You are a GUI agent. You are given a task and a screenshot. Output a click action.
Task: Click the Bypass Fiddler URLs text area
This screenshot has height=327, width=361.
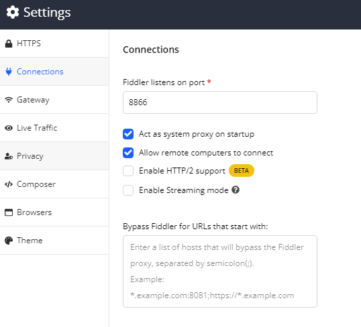220,271
